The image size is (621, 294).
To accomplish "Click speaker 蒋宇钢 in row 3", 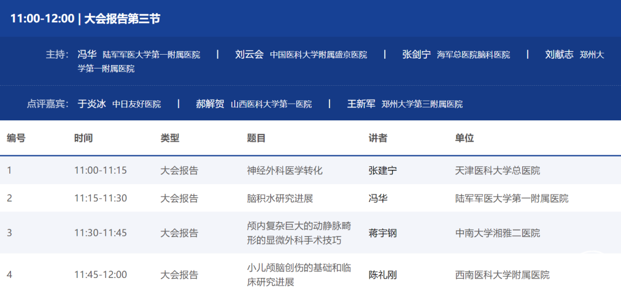I will pyautogui.click(x=382, y=233).
